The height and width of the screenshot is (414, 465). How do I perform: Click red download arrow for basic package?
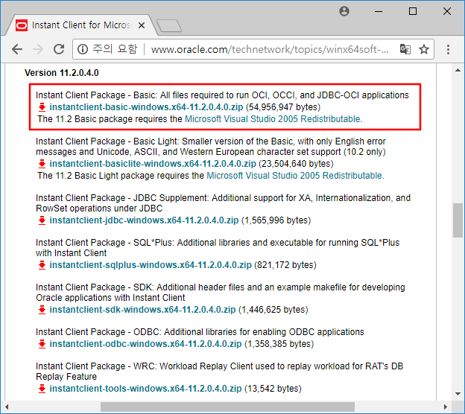pos(42,107)
